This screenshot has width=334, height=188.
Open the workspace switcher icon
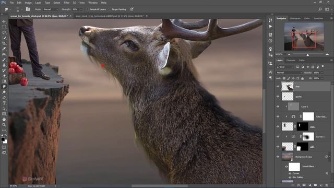(x=327, y=9)
